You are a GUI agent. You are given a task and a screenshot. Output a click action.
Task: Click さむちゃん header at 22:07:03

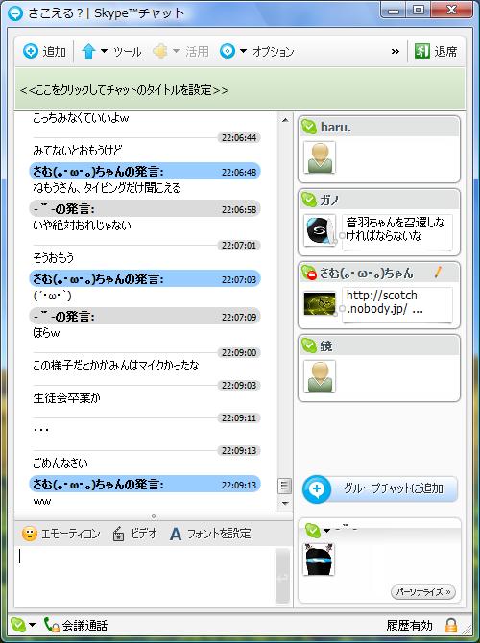point(145,279)
